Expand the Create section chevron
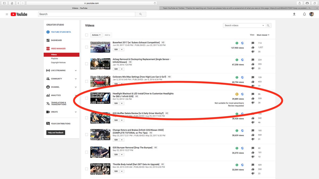Image resolution: width=319 pixels, height=179 pixels. 76,112
